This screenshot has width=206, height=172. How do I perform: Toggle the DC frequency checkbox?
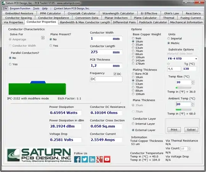[x=115, y=74]
